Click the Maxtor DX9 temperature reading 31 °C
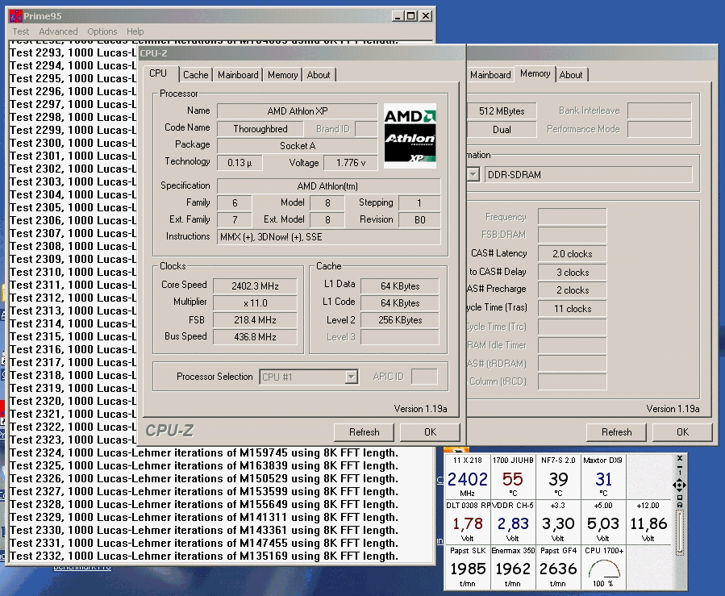 pyautogui.click(x=603, y=480)
